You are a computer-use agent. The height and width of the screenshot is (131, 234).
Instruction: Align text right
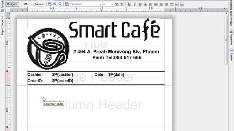tap(166, 4)
